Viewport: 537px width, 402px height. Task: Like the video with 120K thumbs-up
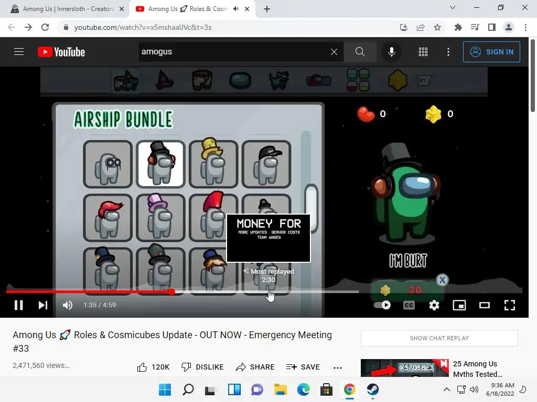[x=153, y=367]
